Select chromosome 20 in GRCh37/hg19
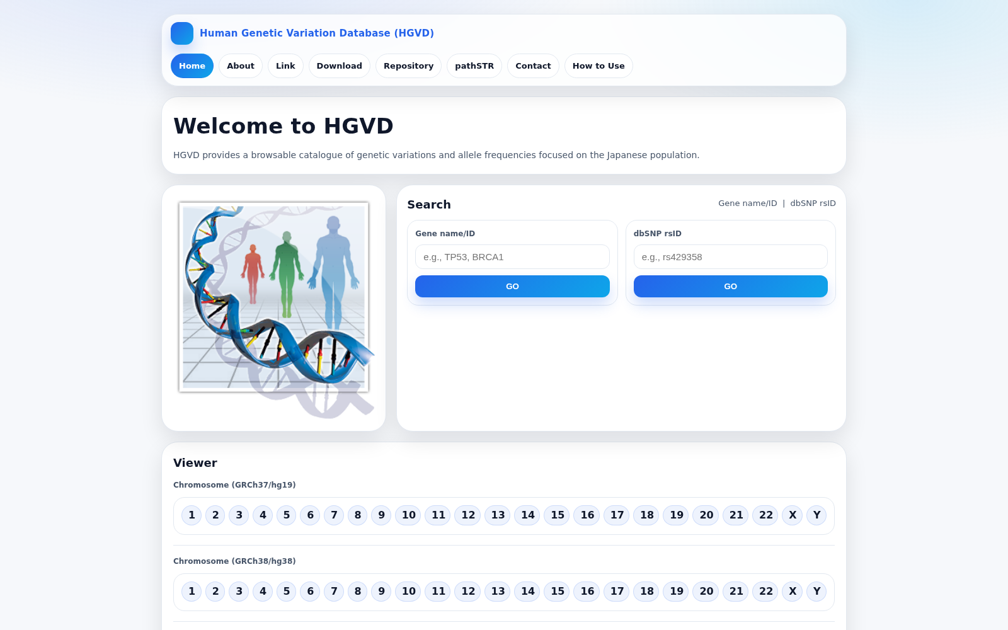Image resolution: width=1008 pixels, height=630 pixels. [x=706, y=515]
